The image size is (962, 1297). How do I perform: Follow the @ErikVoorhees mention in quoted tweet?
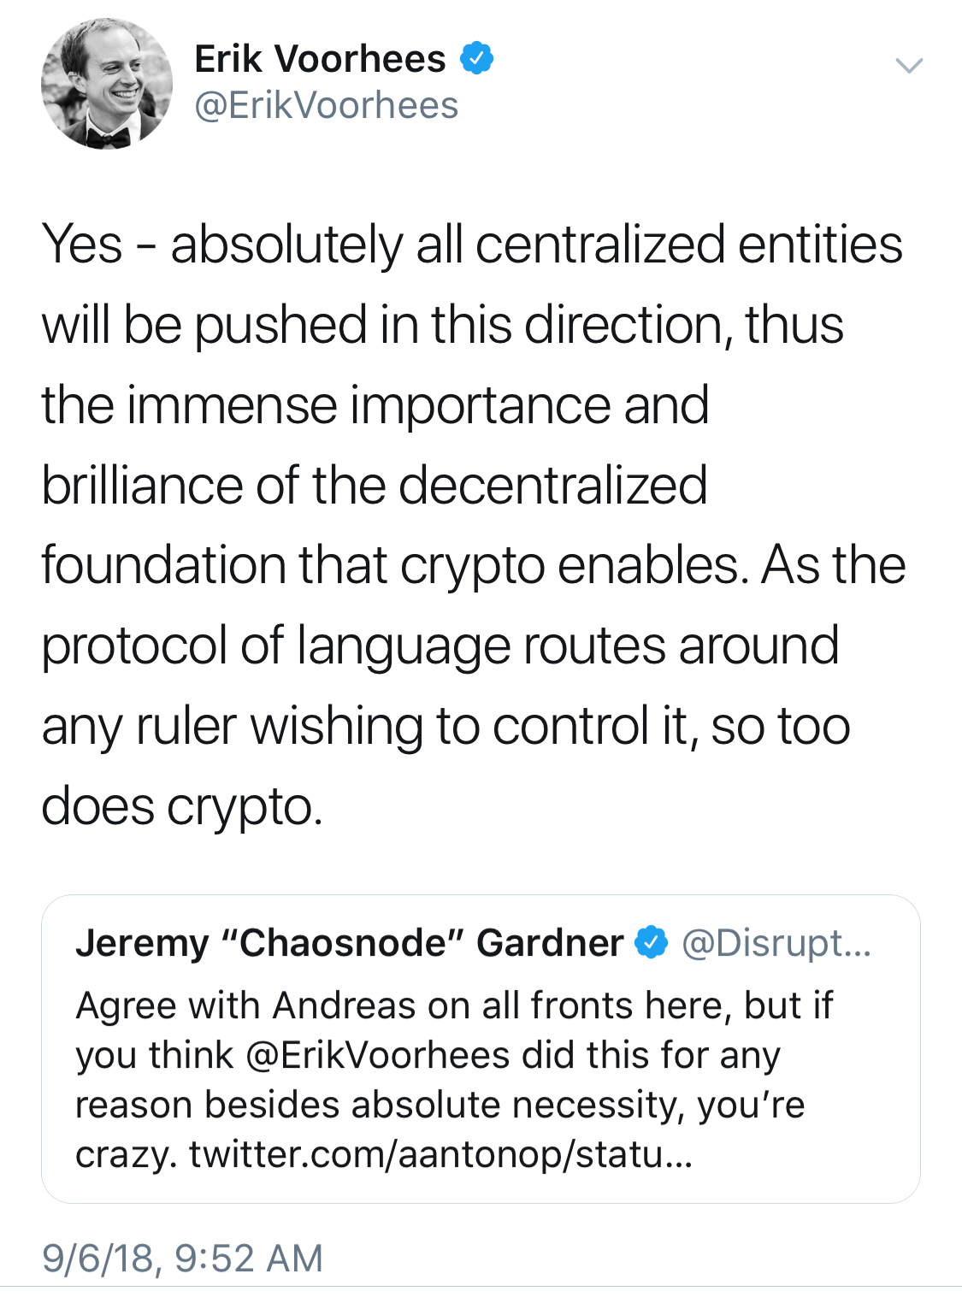[x=378, y=1055]
